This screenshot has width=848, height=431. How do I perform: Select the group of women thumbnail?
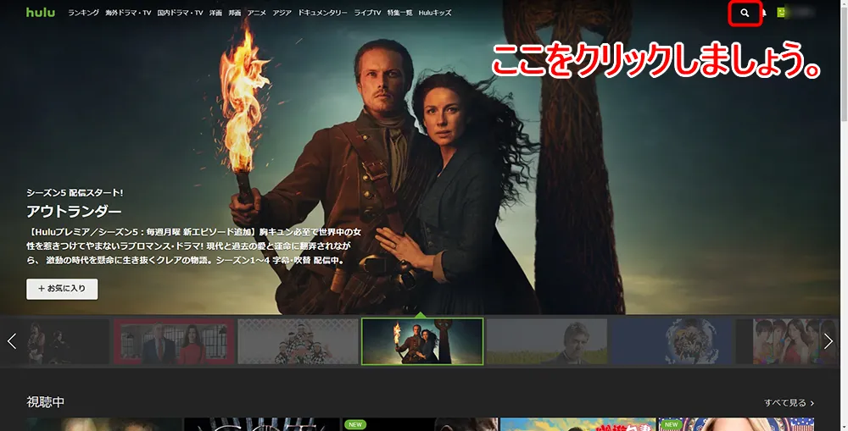787,341
